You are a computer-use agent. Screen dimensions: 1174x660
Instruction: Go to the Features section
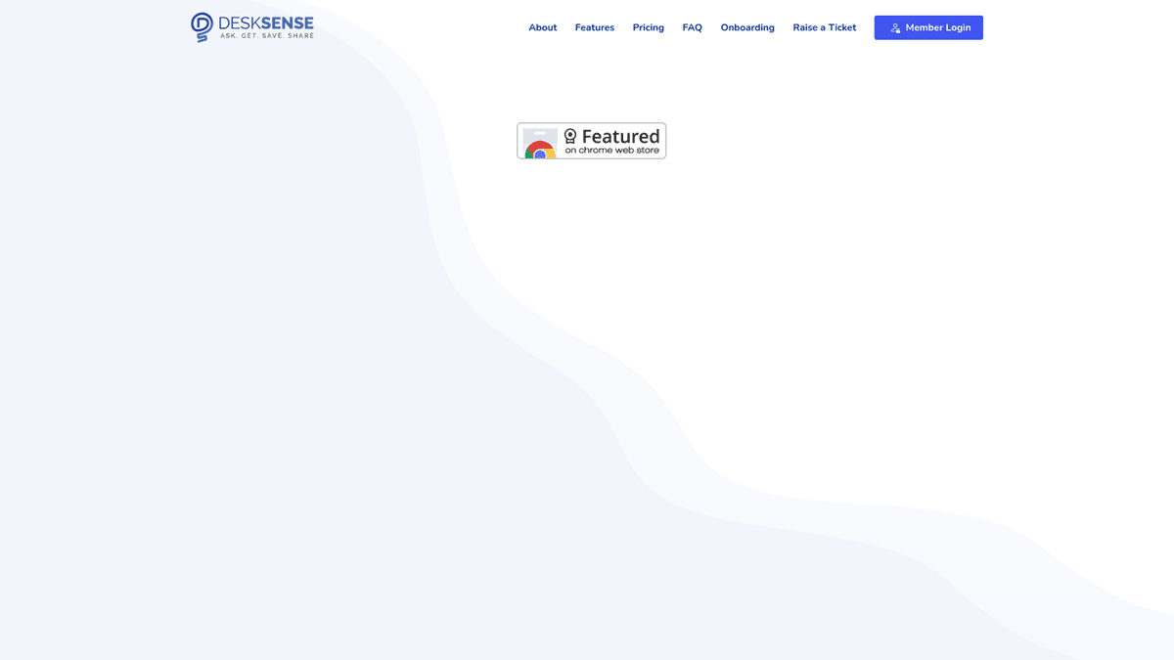pyautogui.click(x=595, y=27)
